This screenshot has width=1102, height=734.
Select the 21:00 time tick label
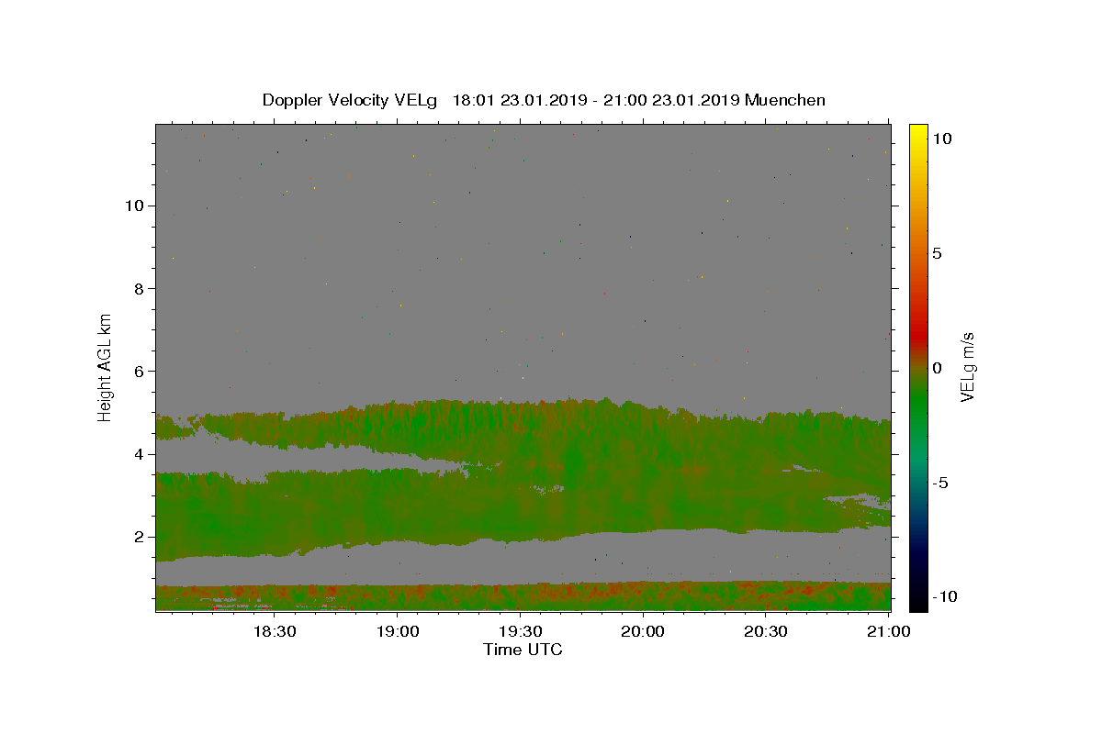click(889, 632)
